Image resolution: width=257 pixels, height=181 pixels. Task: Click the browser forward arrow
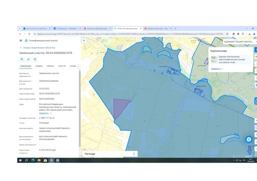point(25,34)
